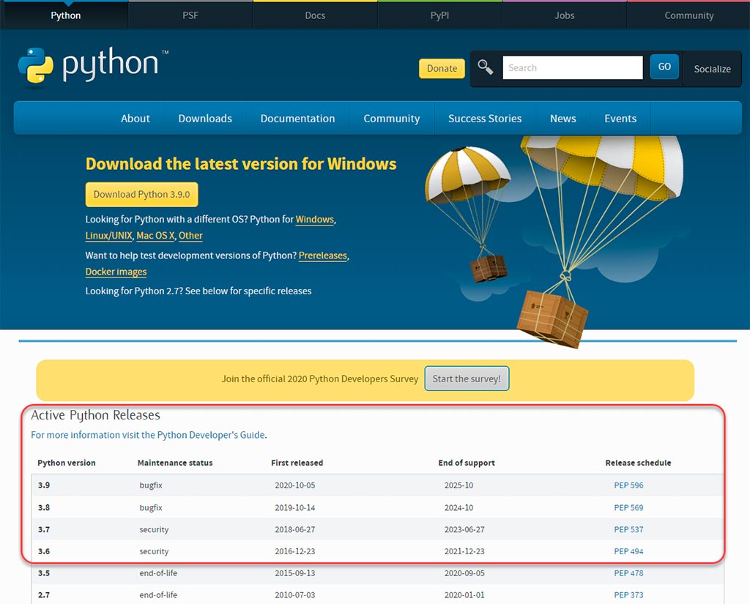Screen dimensions: 750x604
Task: Open the PEP 596 release schedule link
Action: [x=628, y=485]
